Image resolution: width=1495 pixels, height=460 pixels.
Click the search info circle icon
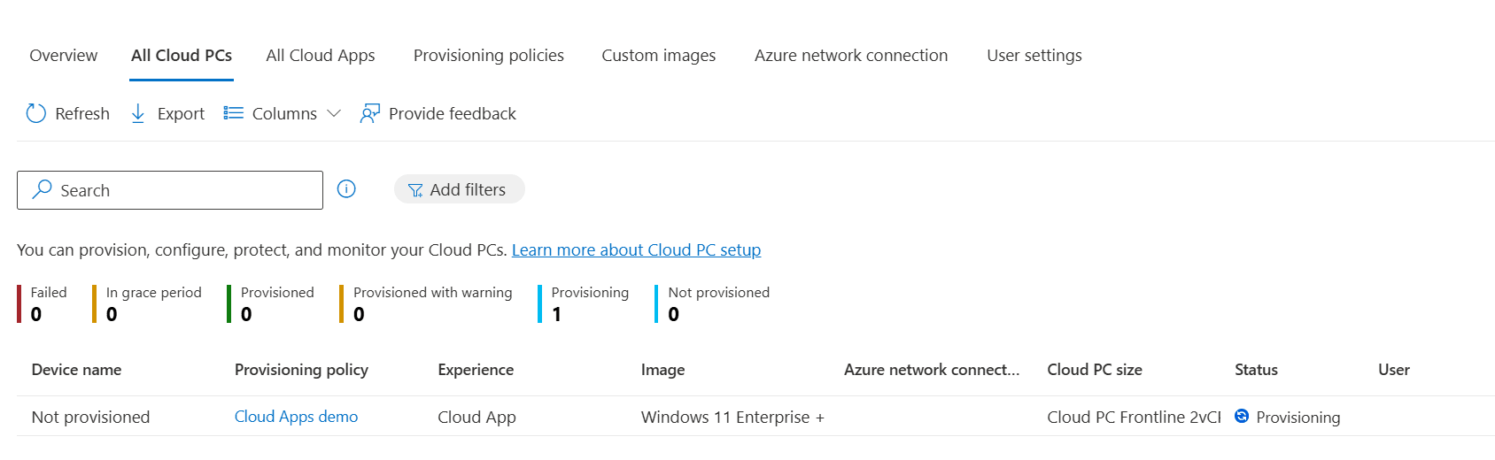click(346, 189)
